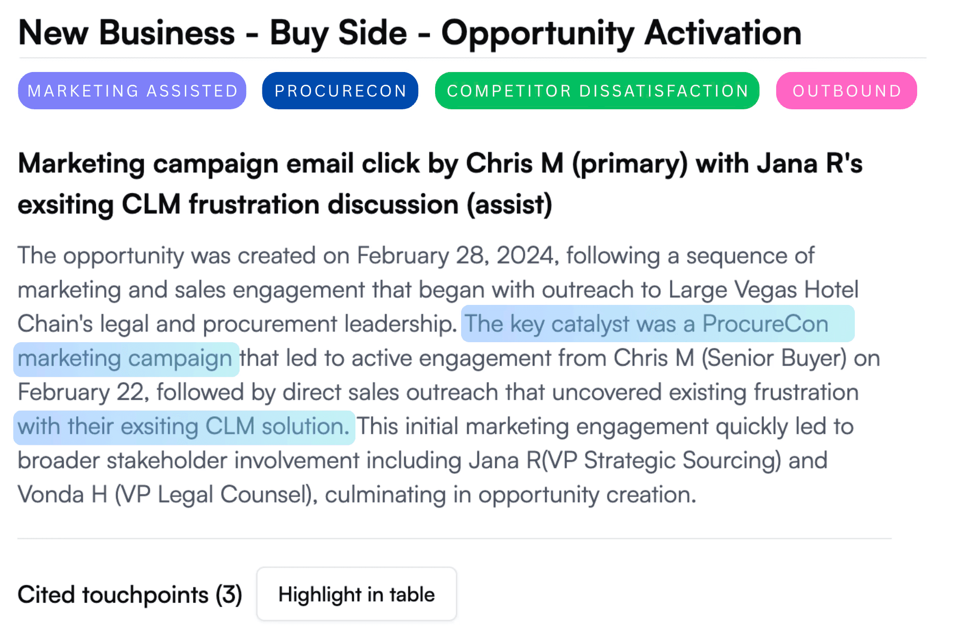
Task: Click 'Large Vegas Hotel' in the paragraph
Action: click(763, 290)
